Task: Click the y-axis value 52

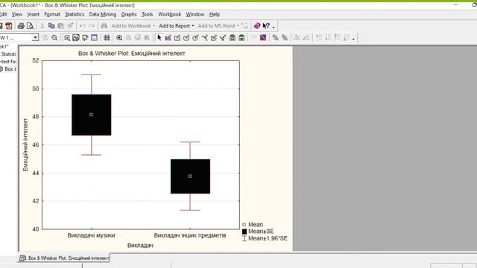Action: click(36, 60)
